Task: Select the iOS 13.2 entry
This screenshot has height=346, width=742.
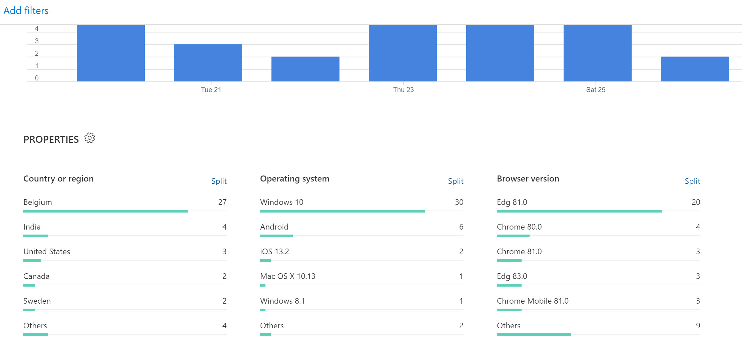Action: coord(274,252)
